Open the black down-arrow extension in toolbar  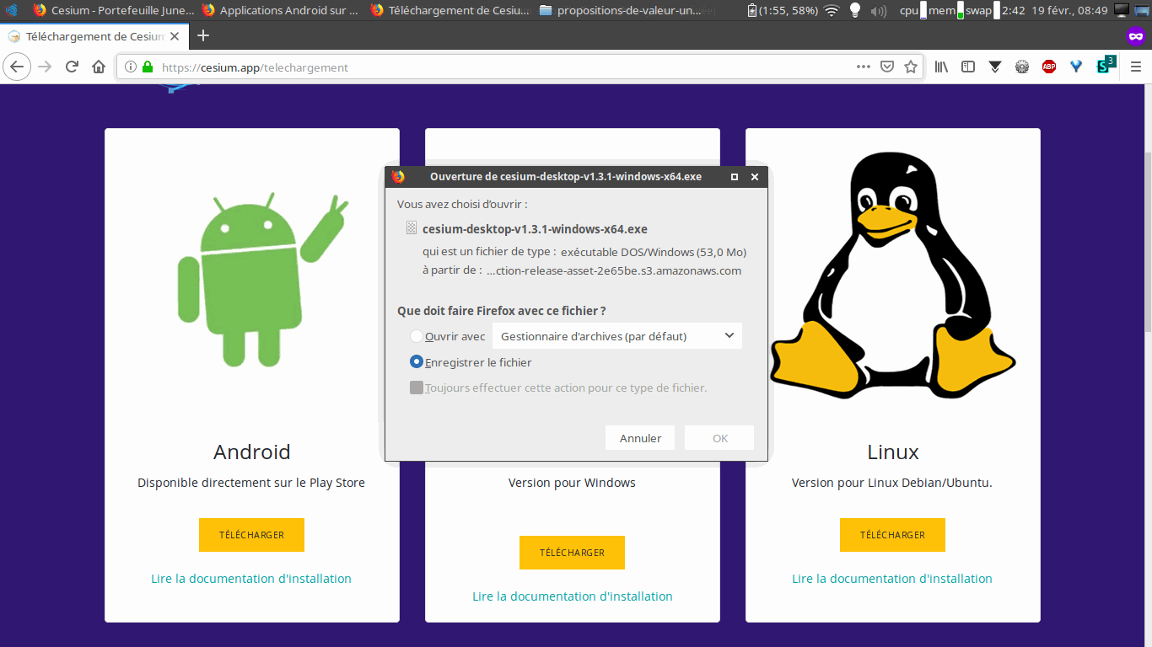click(x=995, y=67)
